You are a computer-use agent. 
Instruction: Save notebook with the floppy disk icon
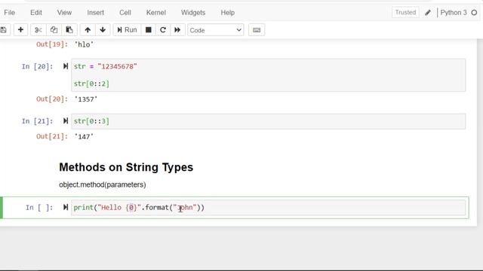click(4, 30)
